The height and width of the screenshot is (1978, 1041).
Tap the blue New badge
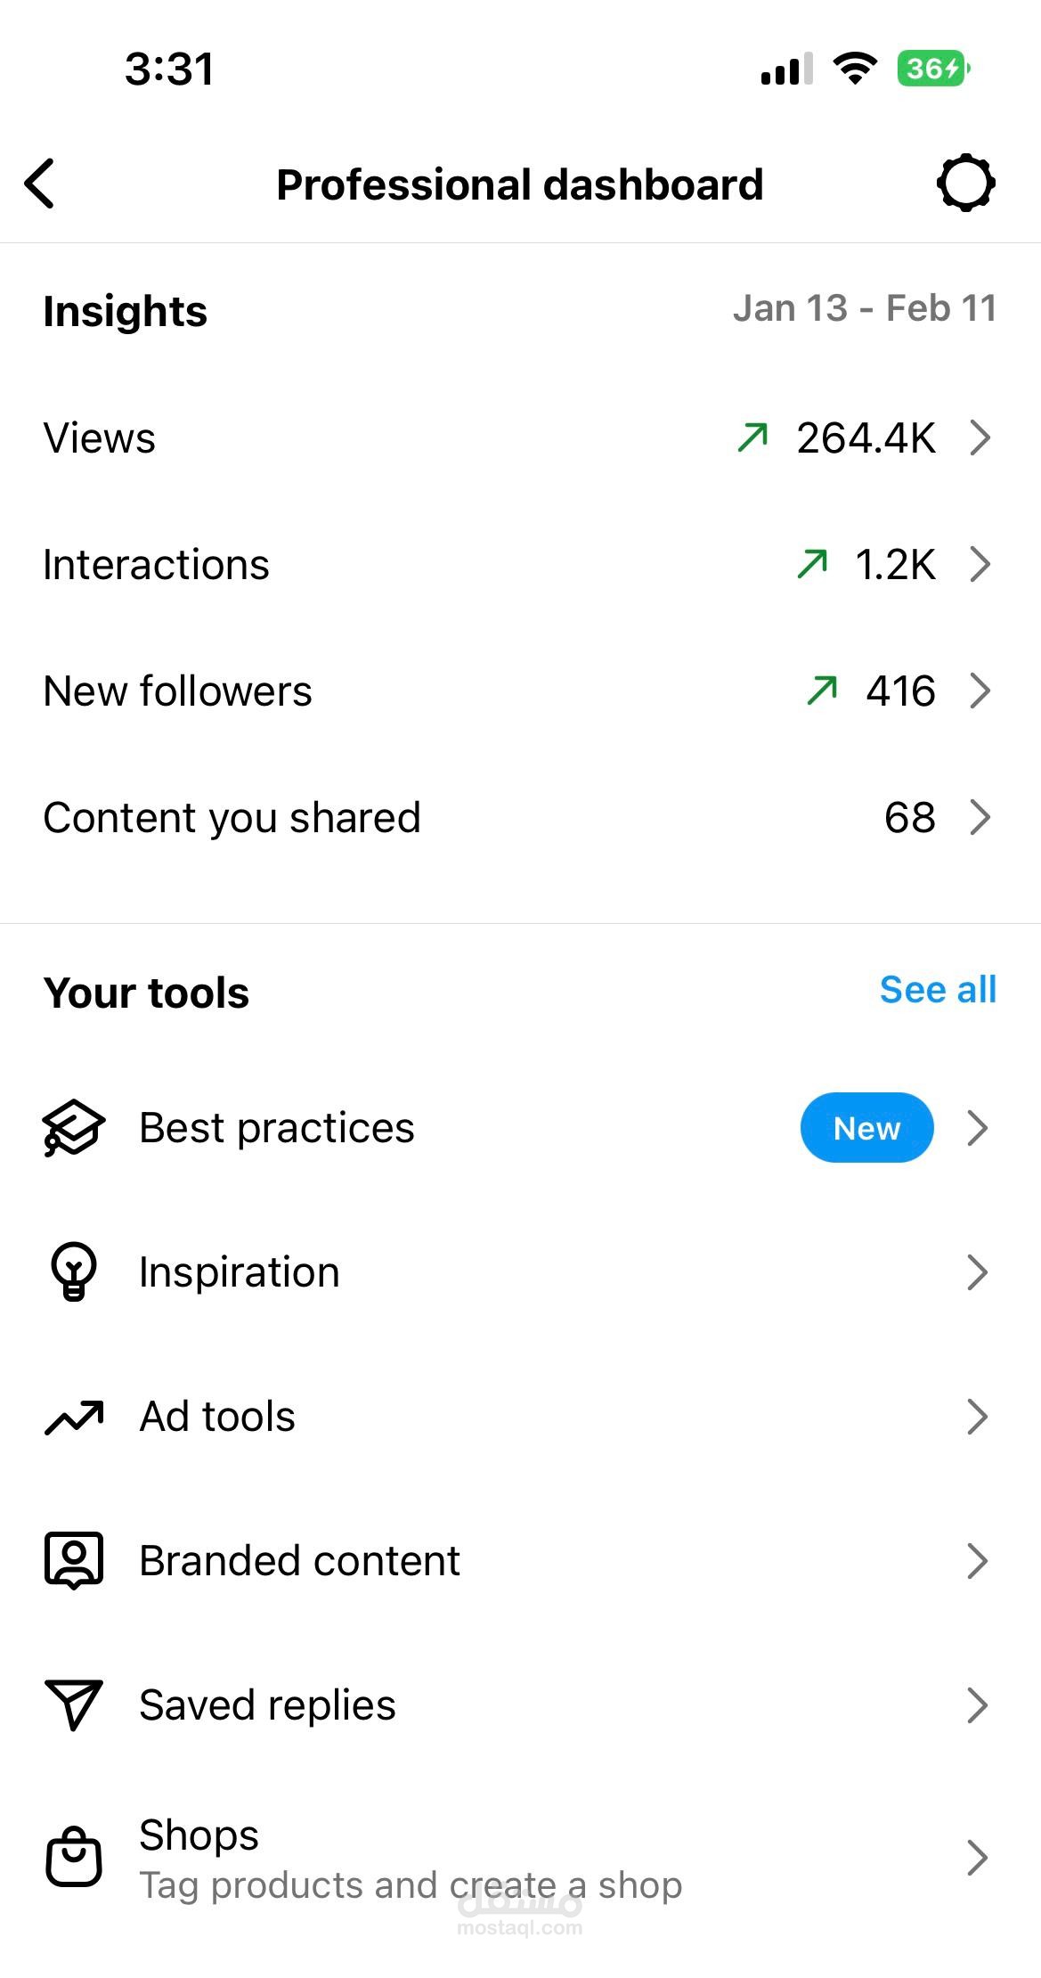coord(866,1128)
